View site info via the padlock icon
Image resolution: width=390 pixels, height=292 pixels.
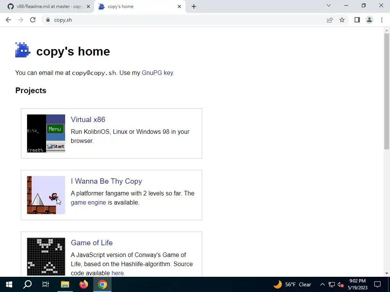click(48, 20)
